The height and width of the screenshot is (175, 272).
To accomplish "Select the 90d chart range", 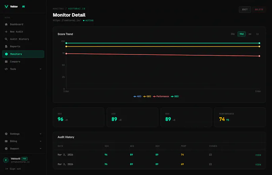I will (x=241, y=34).
